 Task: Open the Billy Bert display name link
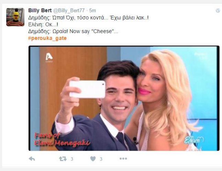[40, 10]
